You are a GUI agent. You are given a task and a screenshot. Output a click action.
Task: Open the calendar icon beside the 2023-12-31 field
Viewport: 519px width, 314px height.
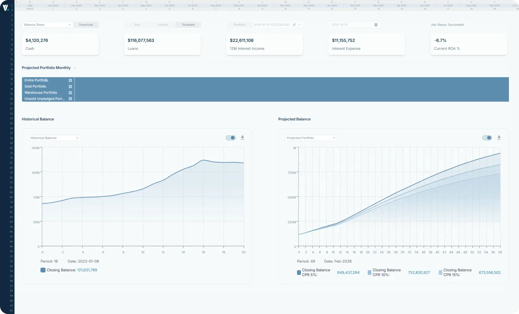pyautogui.click(x=376, y=25)
